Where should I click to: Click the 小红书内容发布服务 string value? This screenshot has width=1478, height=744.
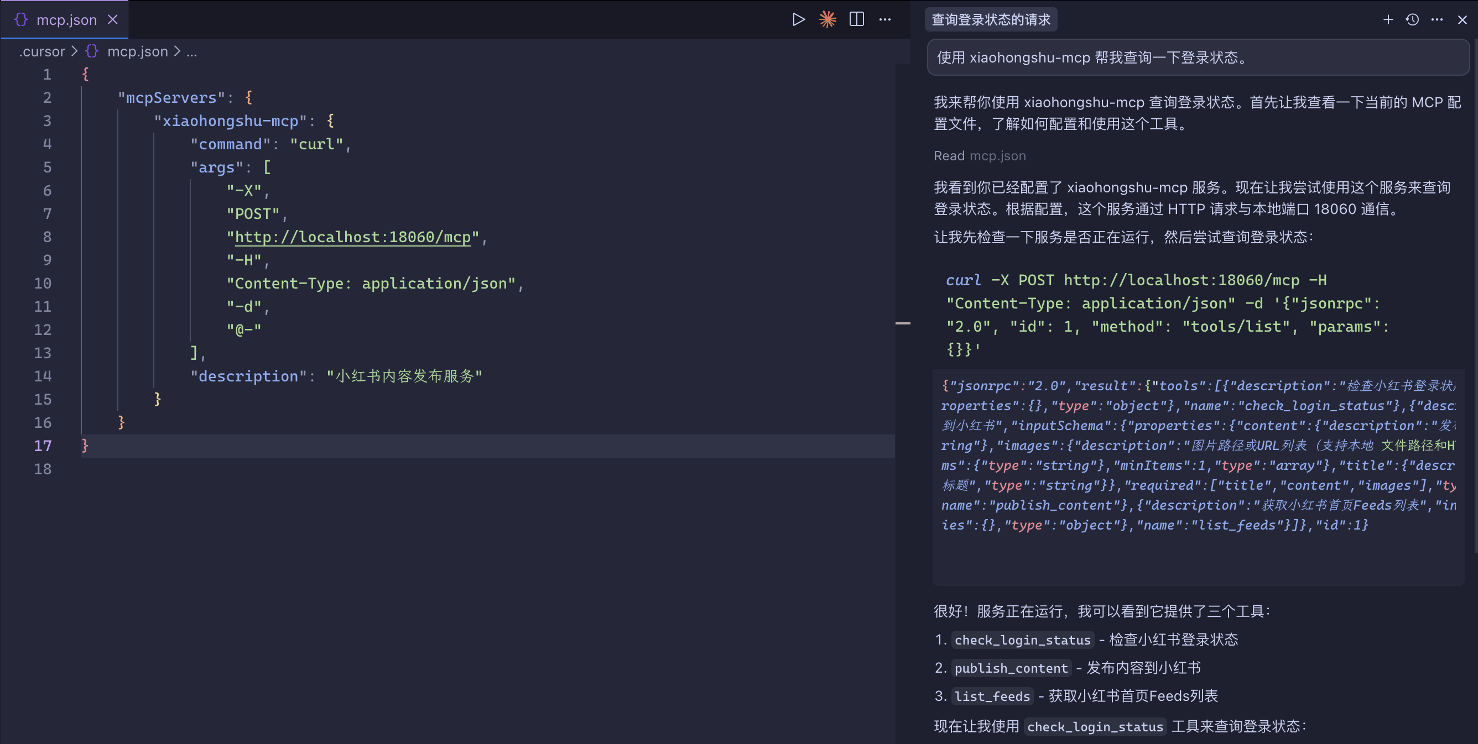pyautogui.click(x=404, y=376)
